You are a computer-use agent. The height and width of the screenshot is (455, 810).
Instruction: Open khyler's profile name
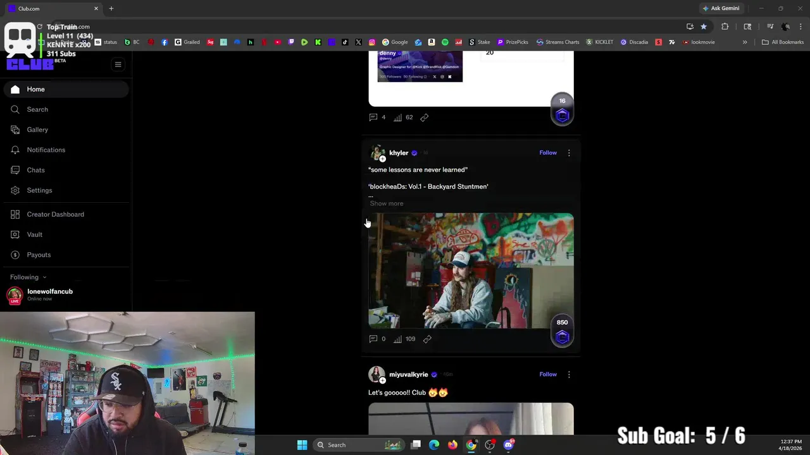tap(399, 153)
